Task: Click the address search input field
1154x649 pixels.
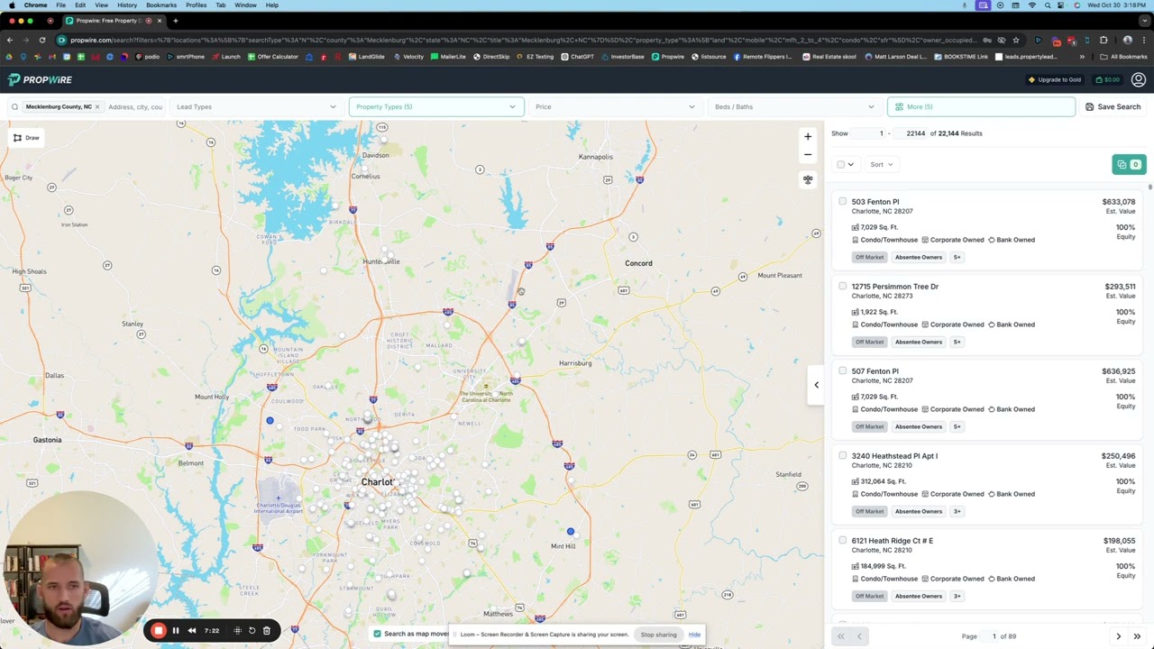Action: click(x=135, y=106)
